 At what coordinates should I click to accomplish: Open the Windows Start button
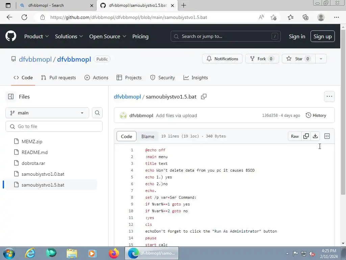pos(9,253)
